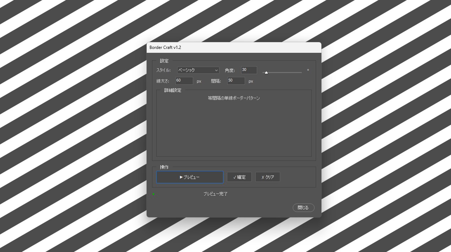Click the 間隔 field containing 50
Screen dimensions: 451x252
coord(236,81)
